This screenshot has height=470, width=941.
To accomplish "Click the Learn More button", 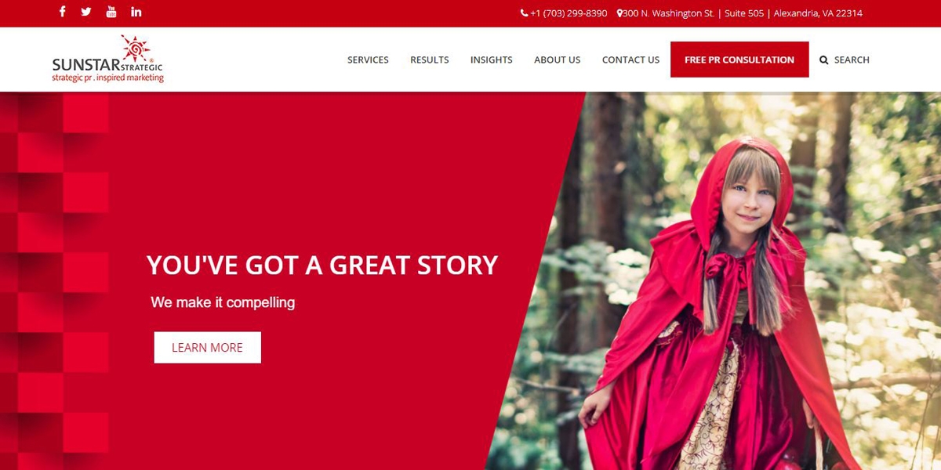I will pyautogui.click(x=207, y=347).
